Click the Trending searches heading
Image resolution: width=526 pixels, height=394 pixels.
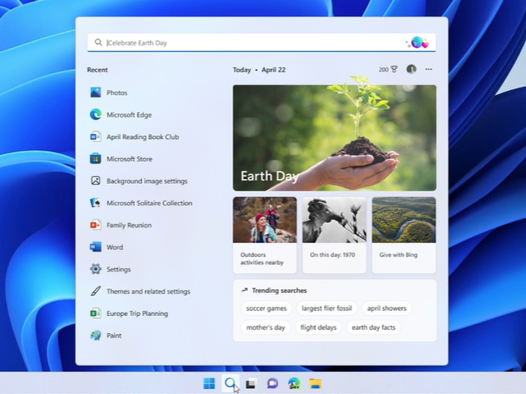(279, 291)
